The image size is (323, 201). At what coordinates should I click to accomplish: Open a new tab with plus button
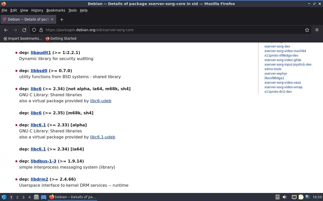62,19
